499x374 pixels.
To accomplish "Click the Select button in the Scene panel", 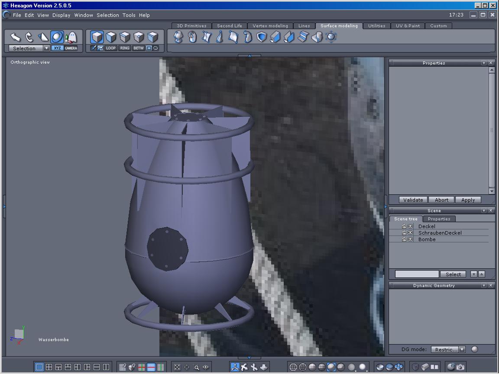I will tap(453, 274).
